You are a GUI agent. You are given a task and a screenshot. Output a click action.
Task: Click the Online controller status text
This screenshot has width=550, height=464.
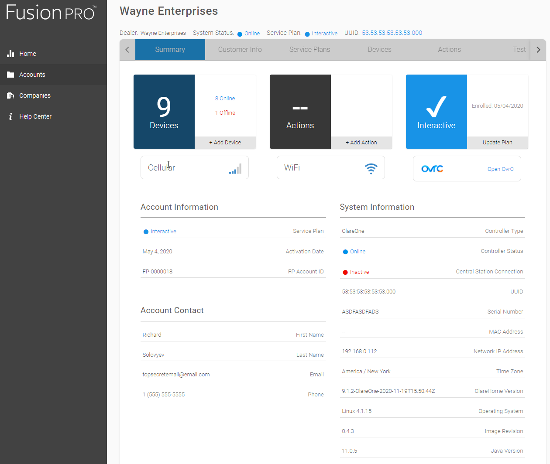pos(358,252)
